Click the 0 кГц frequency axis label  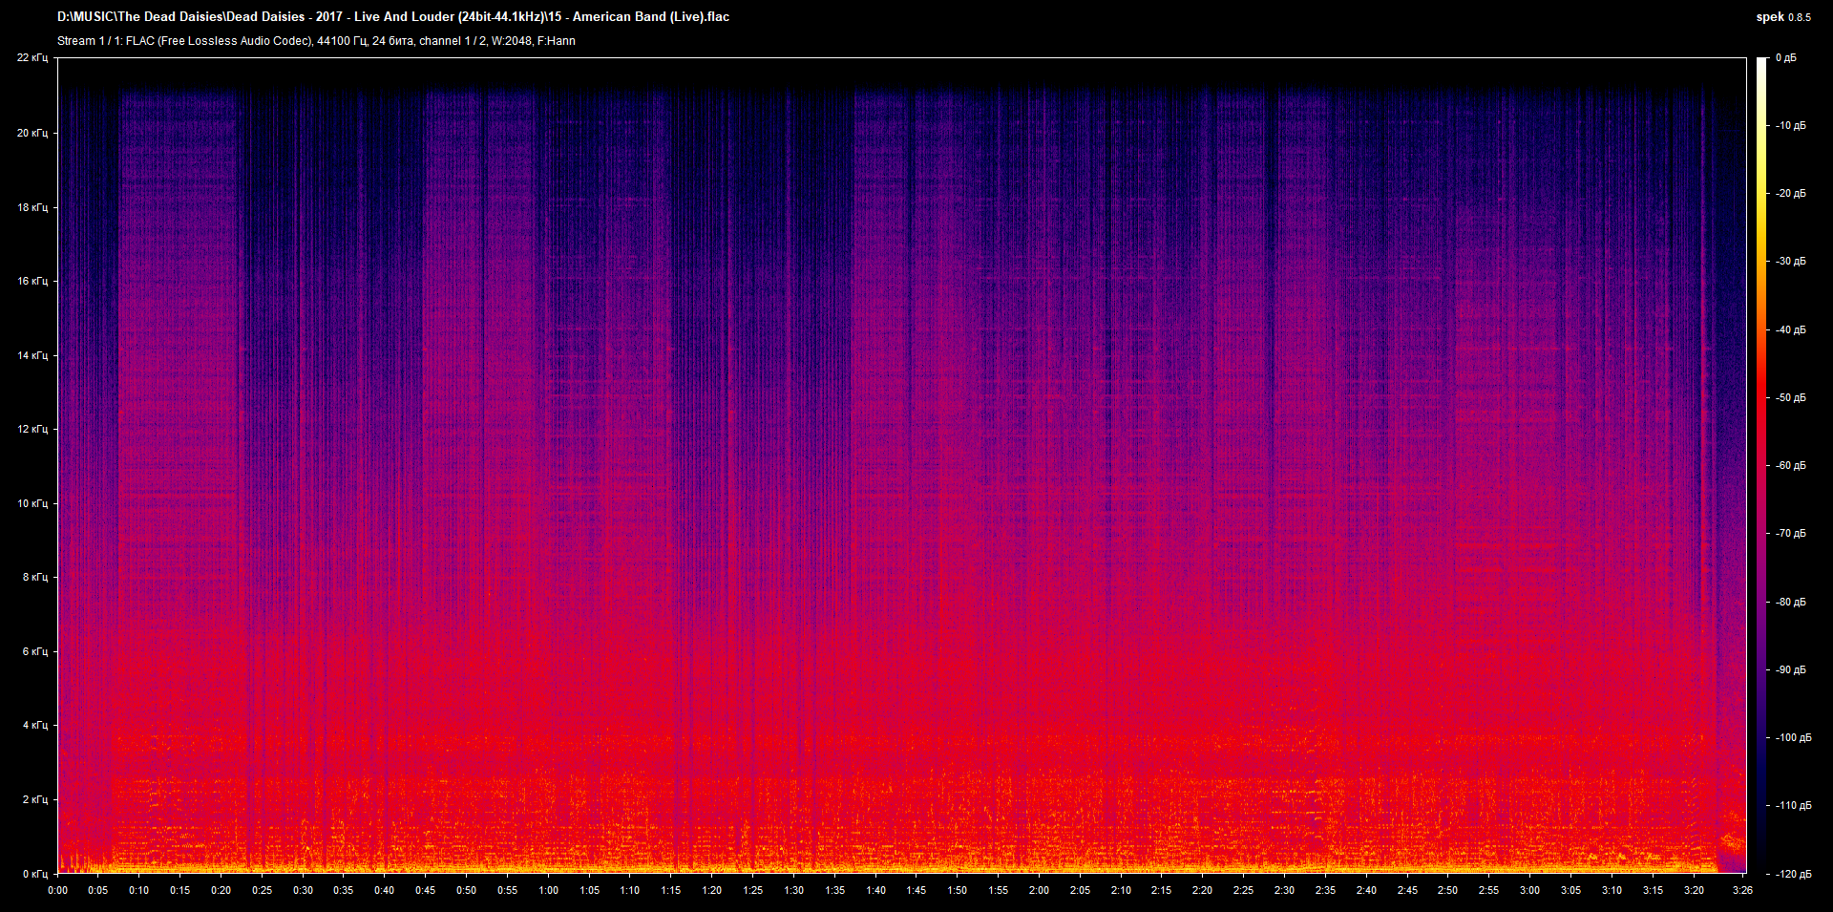coord(33,874)
